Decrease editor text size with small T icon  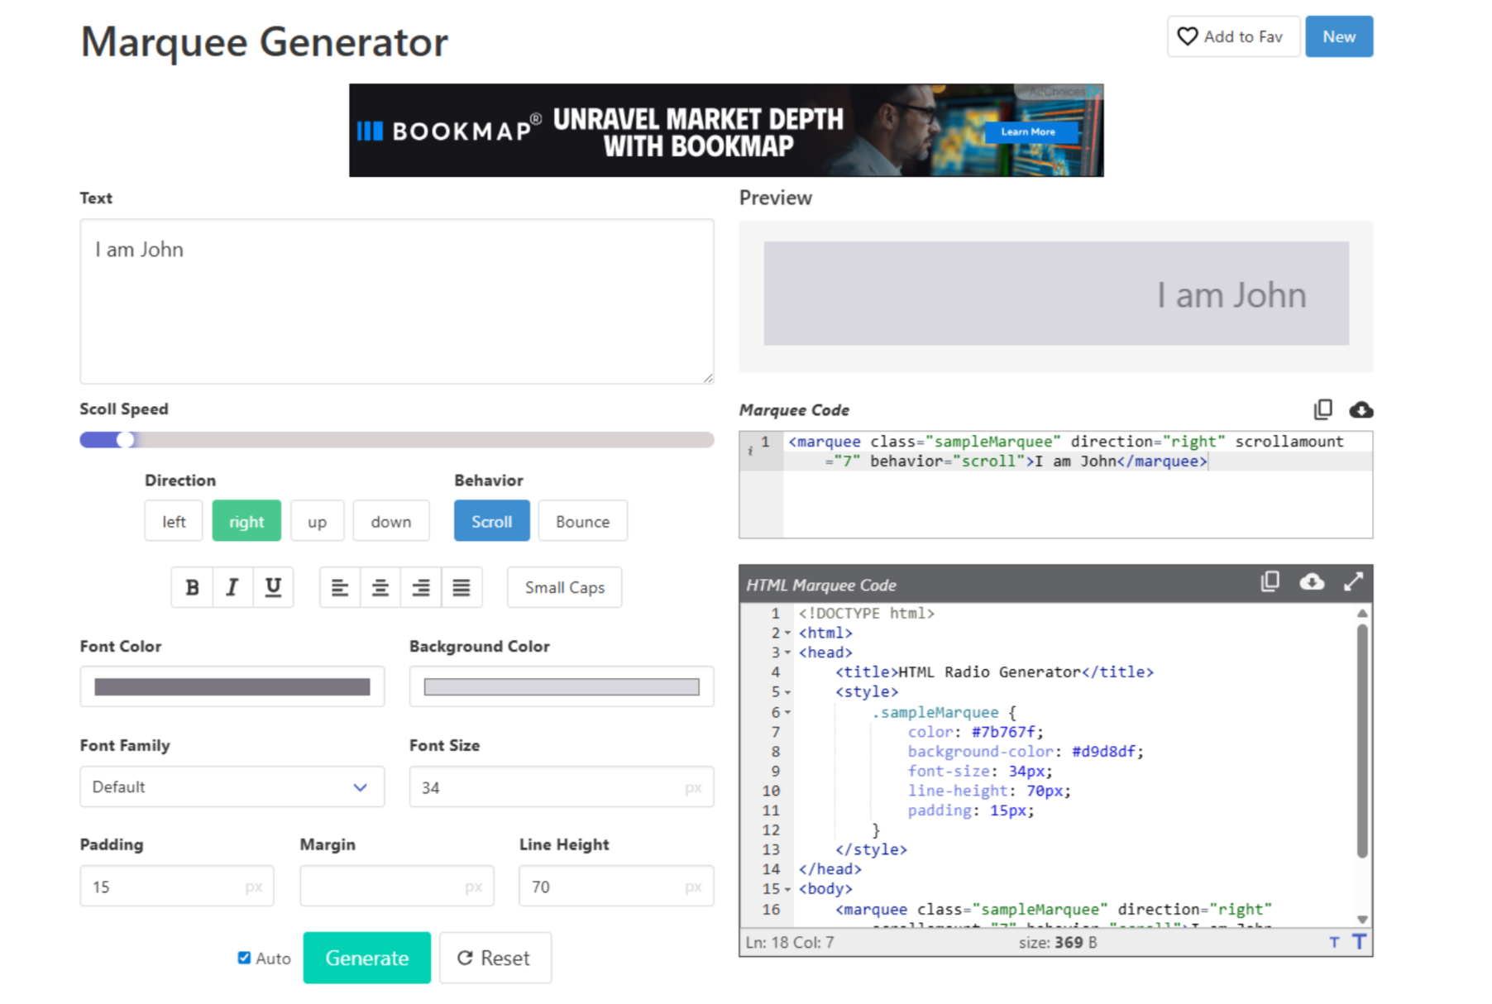1334,942
